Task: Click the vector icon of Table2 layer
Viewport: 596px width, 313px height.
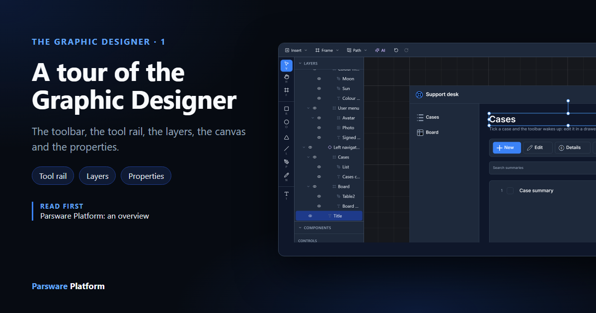Action: 338,197
